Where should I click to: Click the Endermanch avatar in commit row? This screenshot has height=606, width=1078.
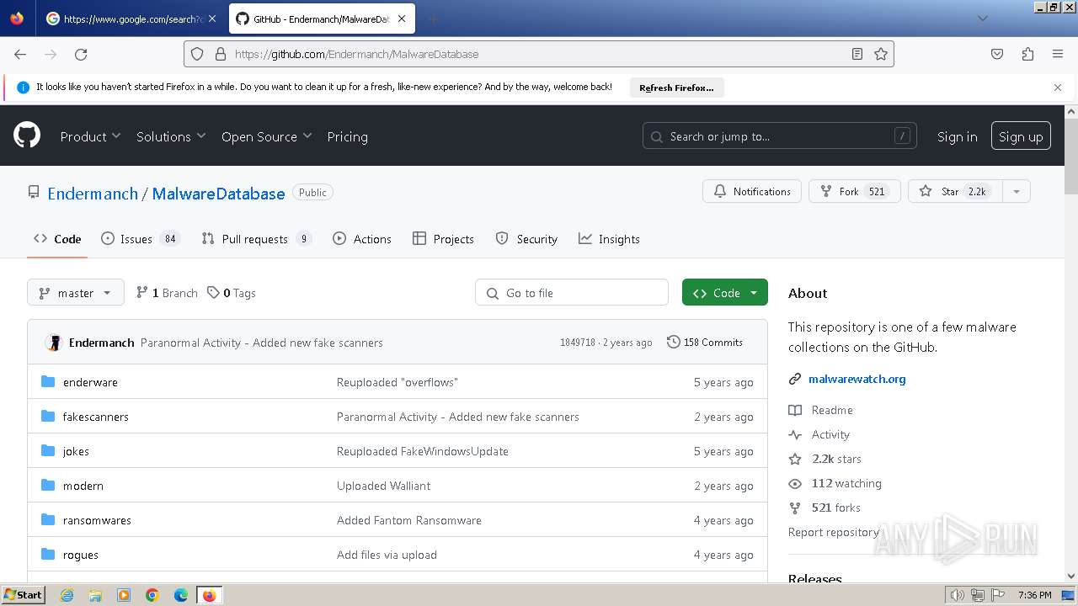(x=54, y=343)
